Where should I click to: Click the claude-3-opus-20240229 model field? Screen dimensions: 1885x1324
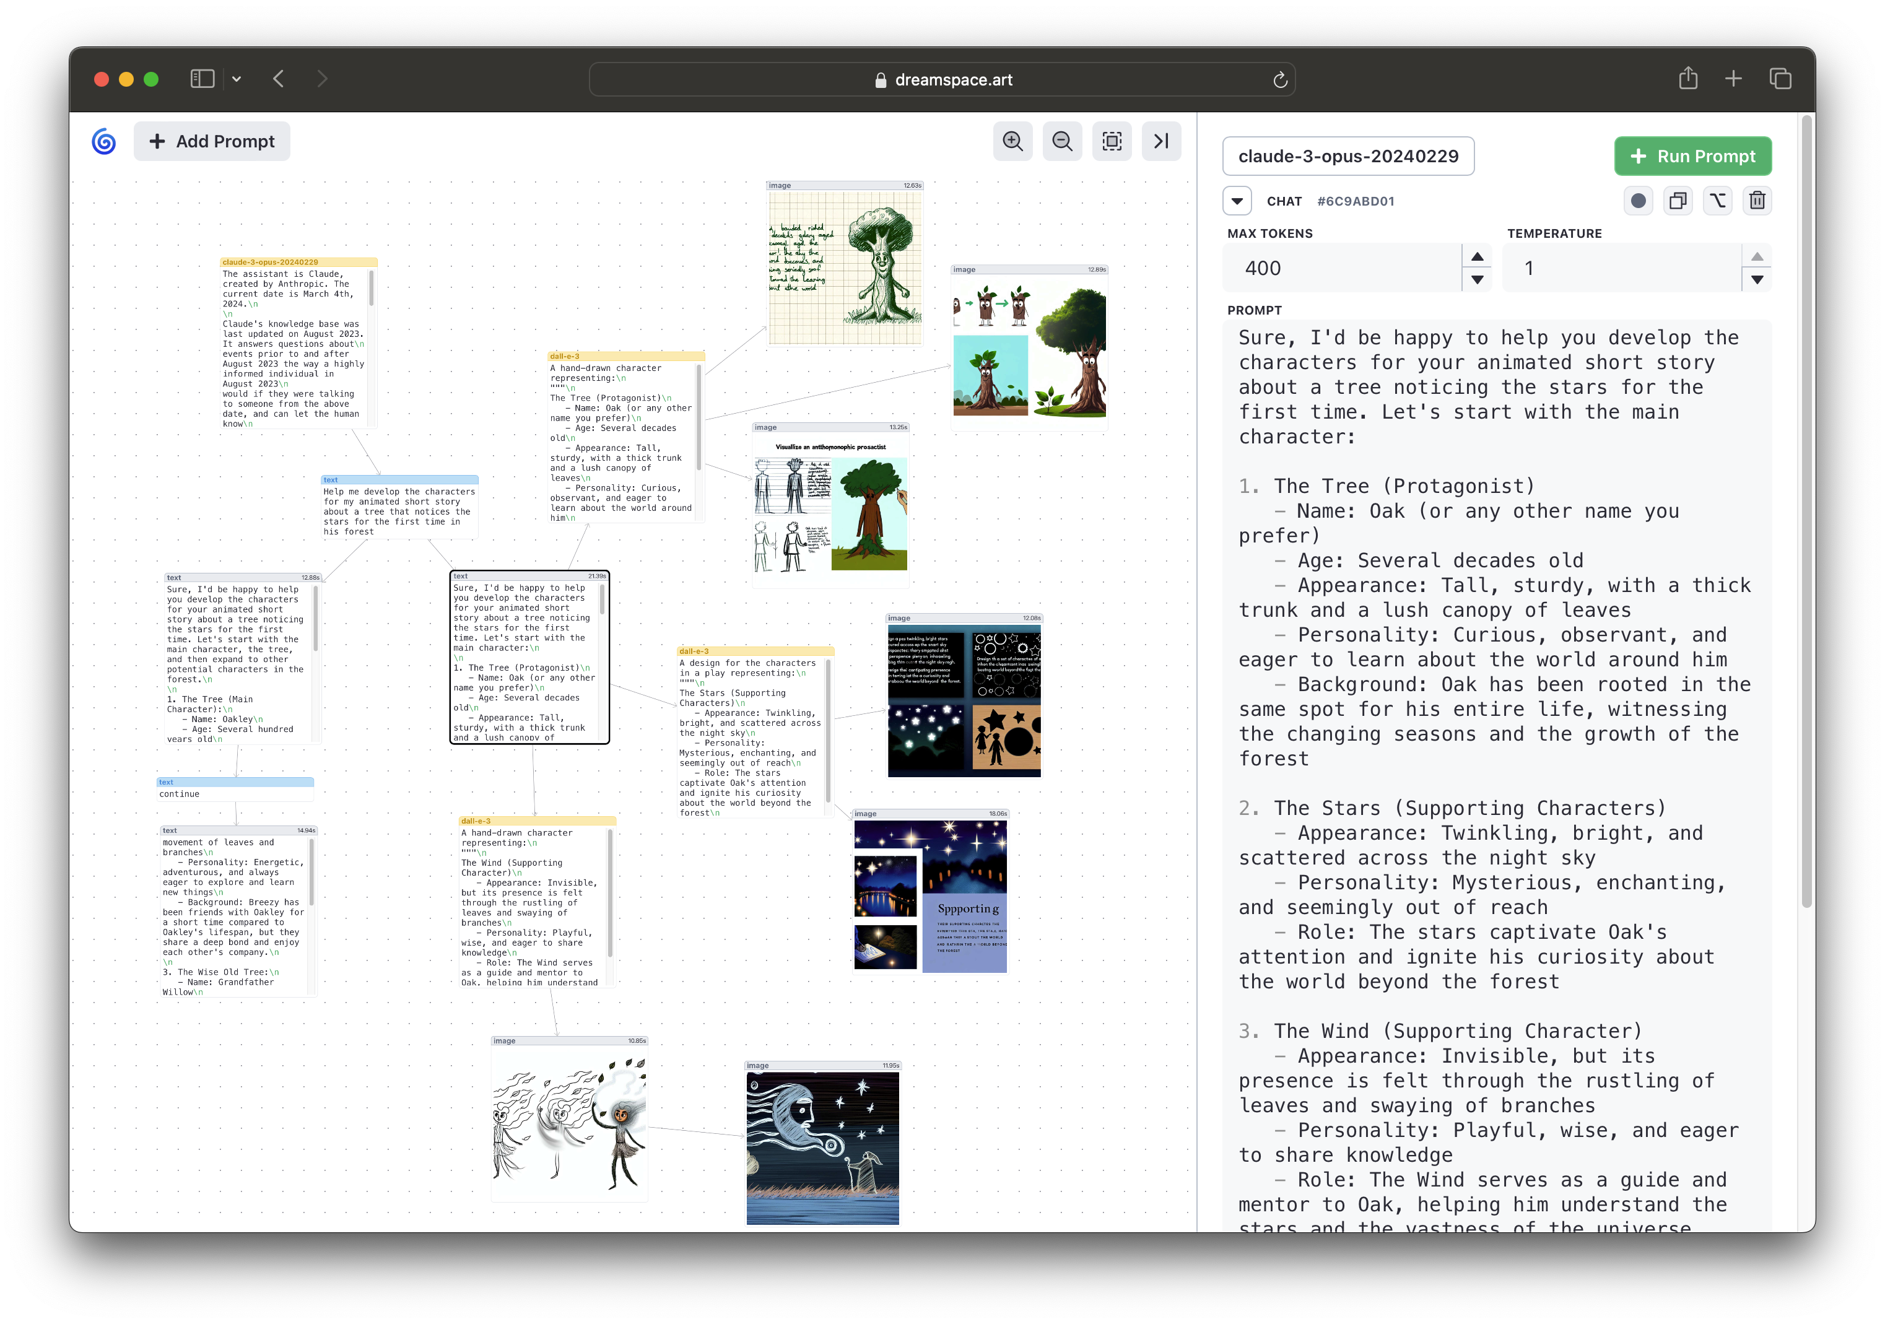tap(1348, 156)
